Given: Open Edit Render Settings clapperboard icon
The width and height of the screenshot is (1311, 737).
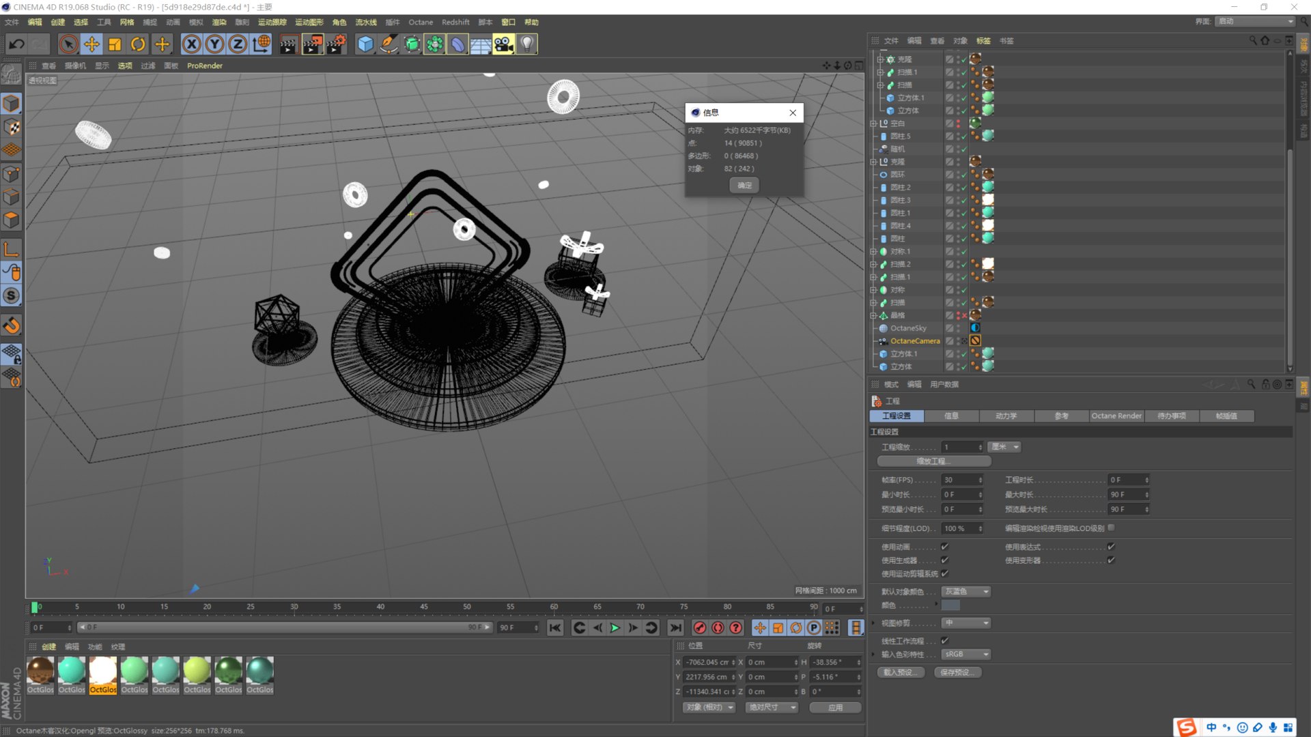Looking at the screenshot, I should click(x=336, y=44).
